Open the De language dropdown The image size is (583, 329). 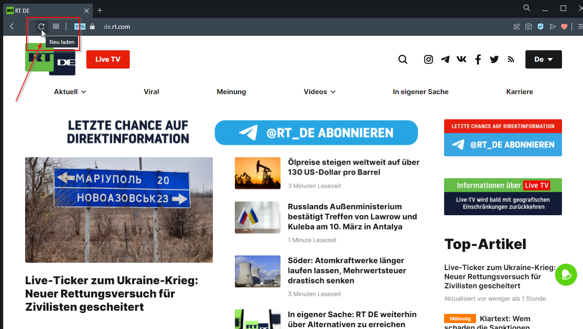[x=544, y=59]
